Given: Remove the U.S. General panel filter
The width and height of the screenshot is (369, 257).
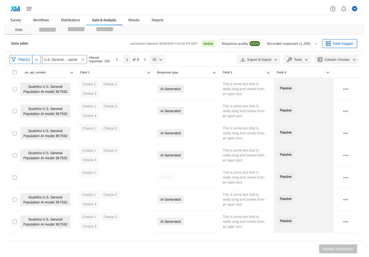Looking at the screenshot, I should point(83,59).
